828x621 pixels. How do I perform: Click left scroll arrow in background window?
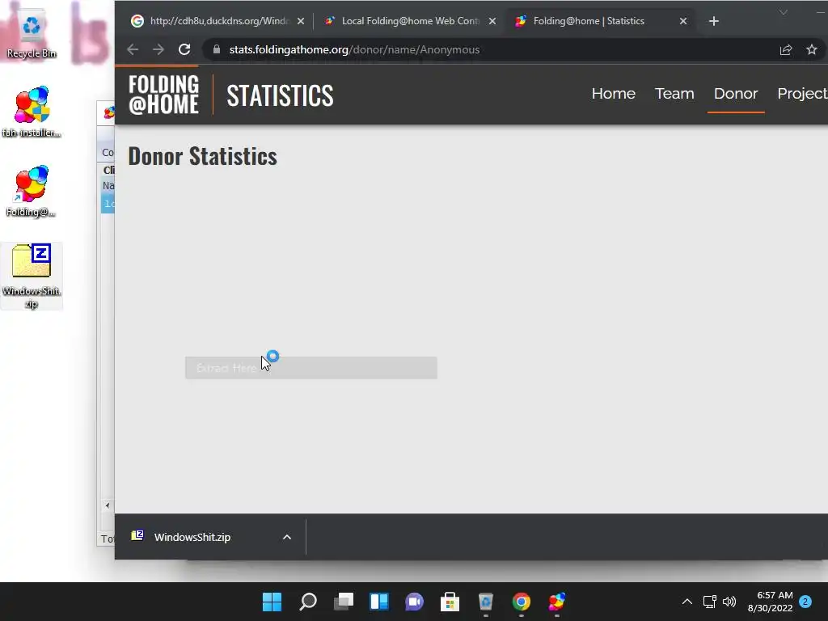108,505
